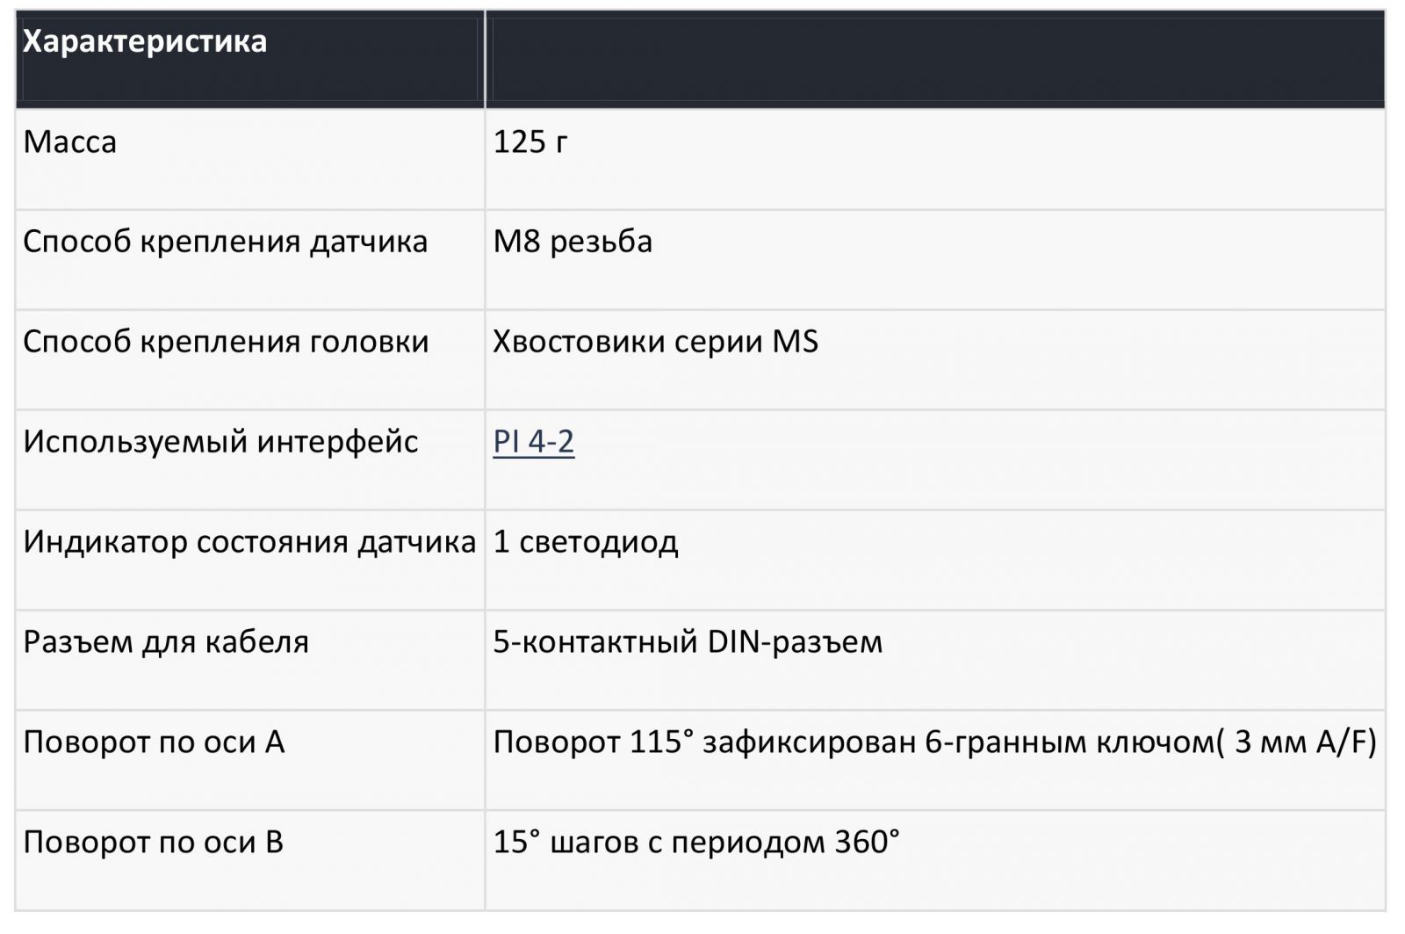Select the Хвостовики серии MS value
The image size is (1405, 934).
coord(655,342)
